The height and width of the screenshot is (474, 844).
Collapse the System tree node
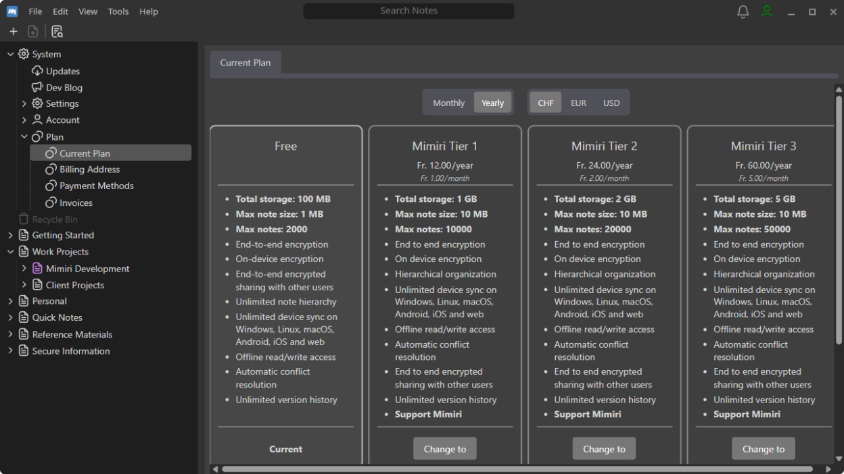(x=10, y=54)
